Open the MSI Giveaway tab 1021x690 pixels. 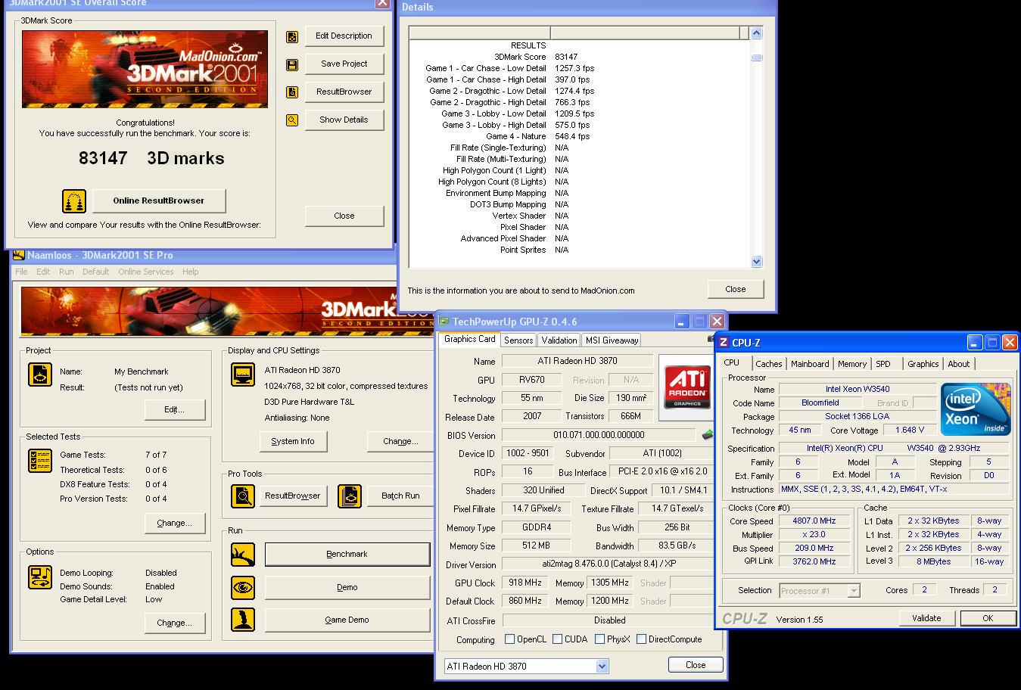click(x=612, y=340)
